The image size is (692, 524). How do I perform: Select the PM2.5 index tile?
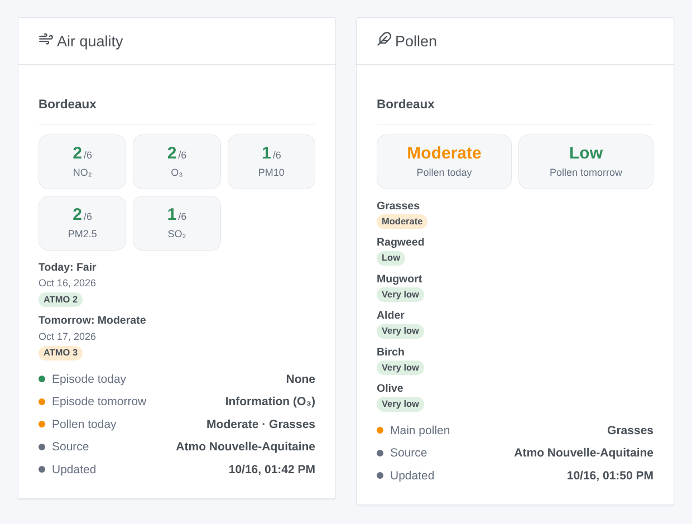click(82, 223)
